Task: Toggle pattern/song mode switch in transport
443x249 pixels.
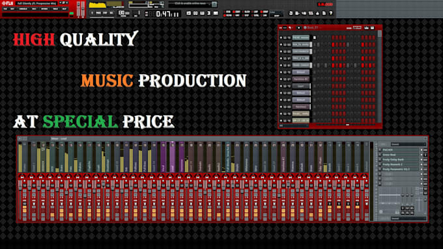Action: click(x=93, y=13)
